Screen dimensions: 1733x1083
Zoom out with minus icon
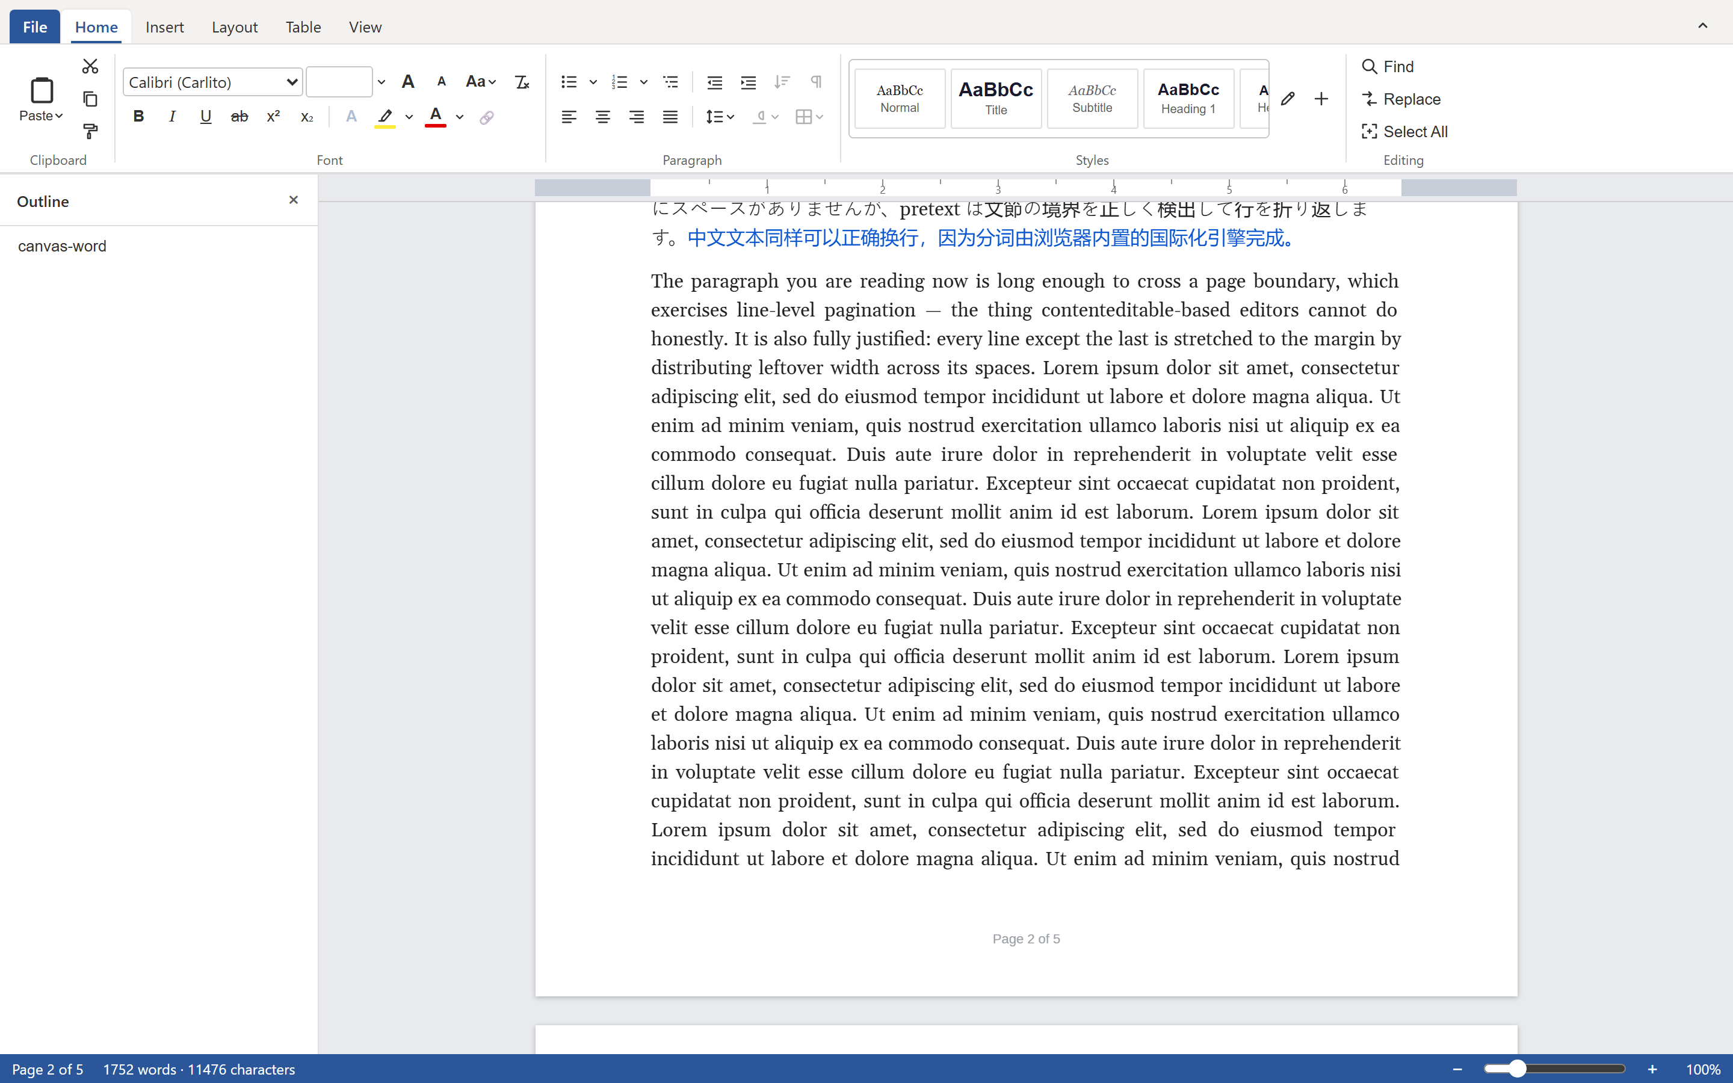coord(1457,1069)
